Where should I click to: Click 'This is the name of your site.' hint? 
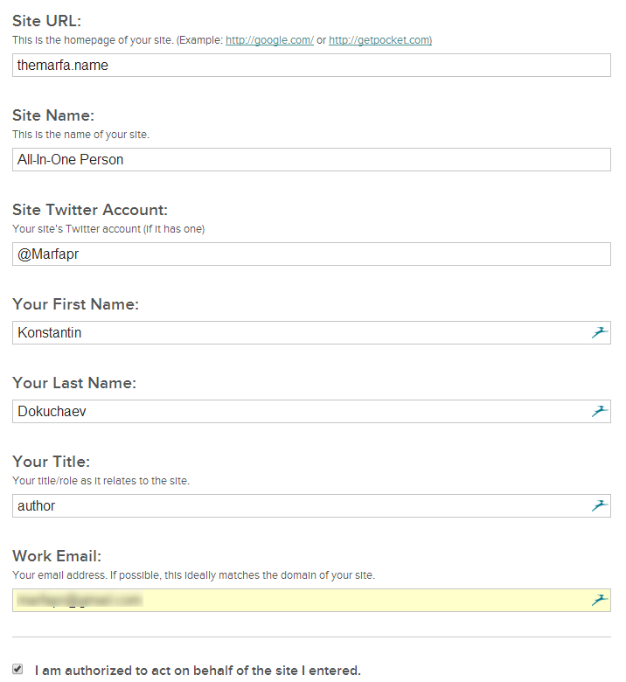point(81,135)
